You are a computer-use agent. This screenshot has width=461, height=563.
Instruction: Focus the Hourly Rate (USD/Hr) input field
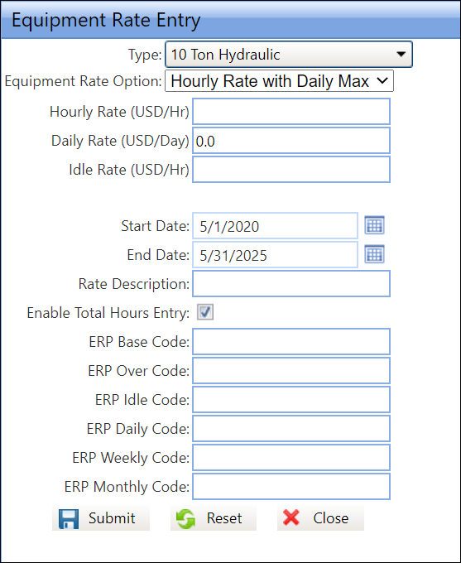pyautogui.click(x=291, y=112)
